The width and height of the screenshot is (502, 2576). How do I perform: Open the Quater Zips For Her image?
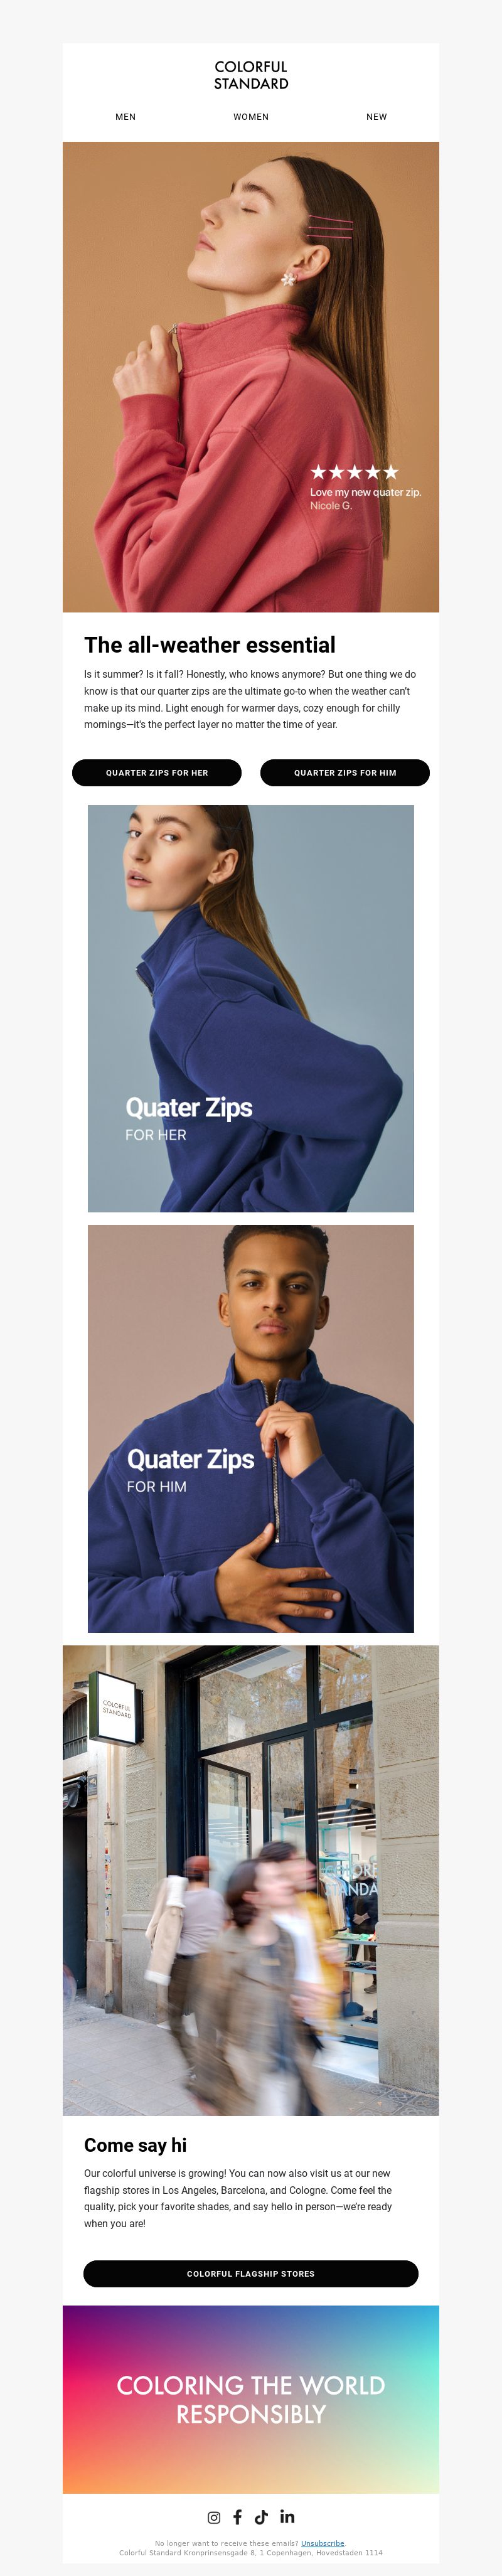[x=251, y=1009]
